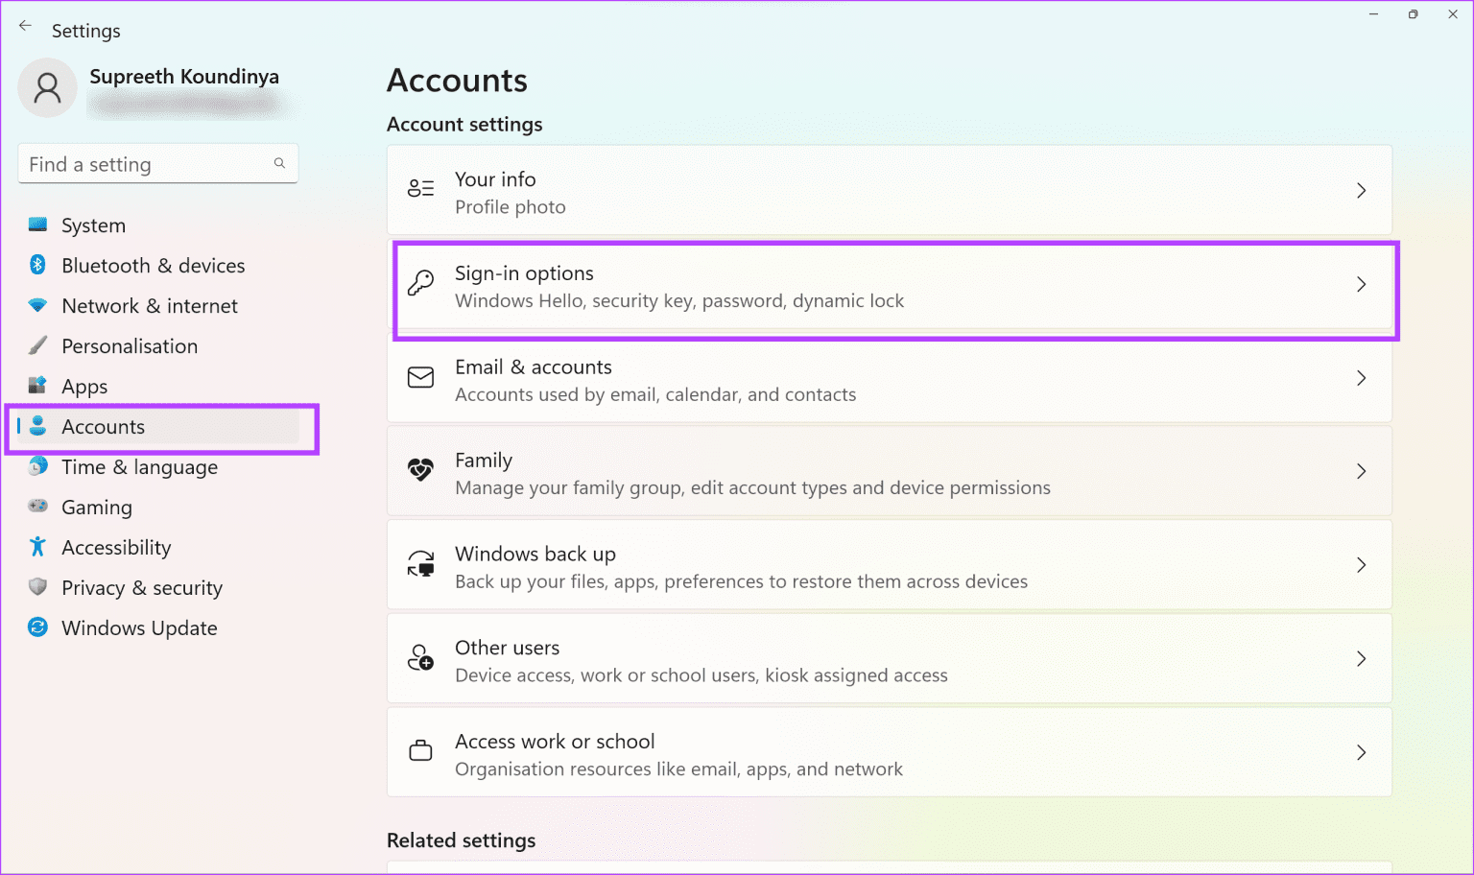
Task: Open Sign-in options title text
Action: coord(524,273)
